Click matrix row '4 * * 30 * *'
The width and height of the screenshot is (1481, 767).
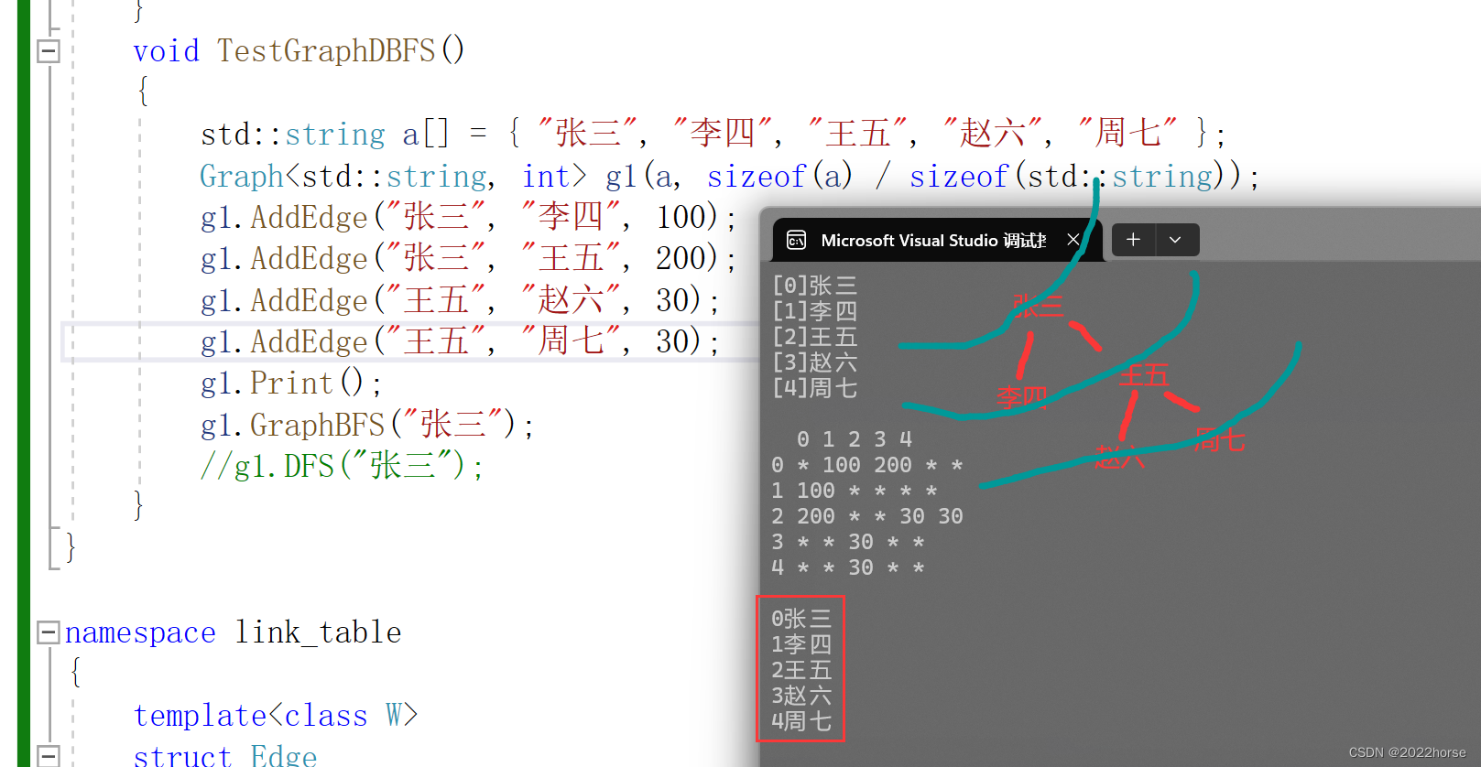pyautogui.click(x=848, y=567)
